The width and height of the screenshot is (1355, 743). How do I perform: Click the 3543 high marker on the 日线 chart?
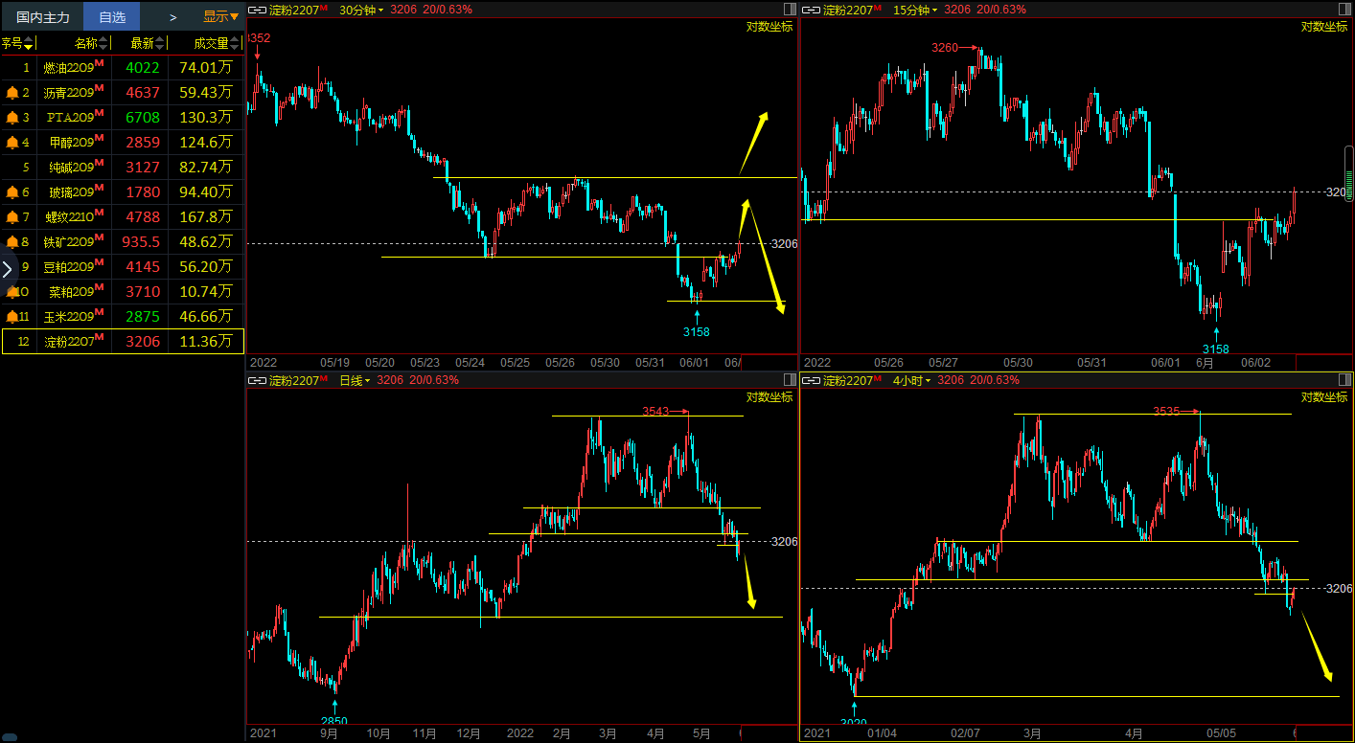point(656,412)
